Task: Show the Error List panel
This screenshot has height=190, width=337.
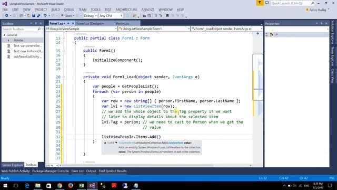Action: tap(77, 171)
